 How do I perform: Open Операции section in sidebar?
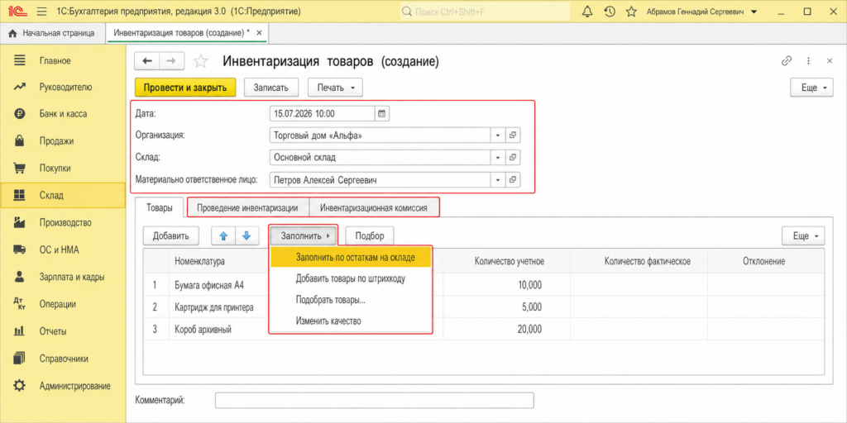click(63, 304)
